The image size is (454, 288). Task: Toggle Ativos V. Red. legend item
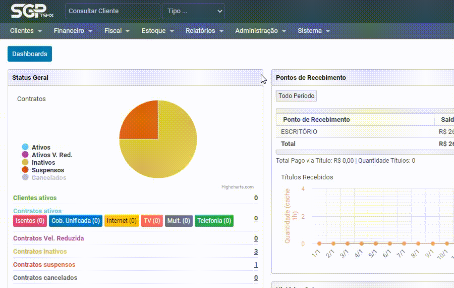[x=51, y=155]
